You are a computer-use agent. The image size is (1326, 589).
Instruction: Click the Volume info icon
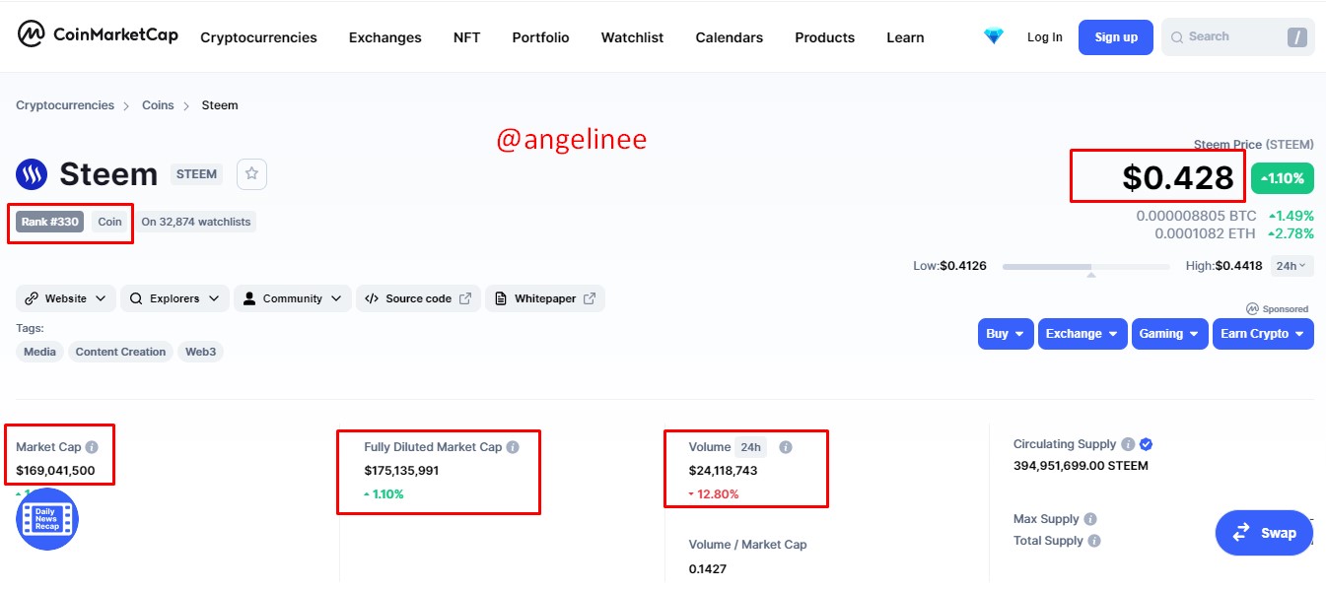(786, 447)
